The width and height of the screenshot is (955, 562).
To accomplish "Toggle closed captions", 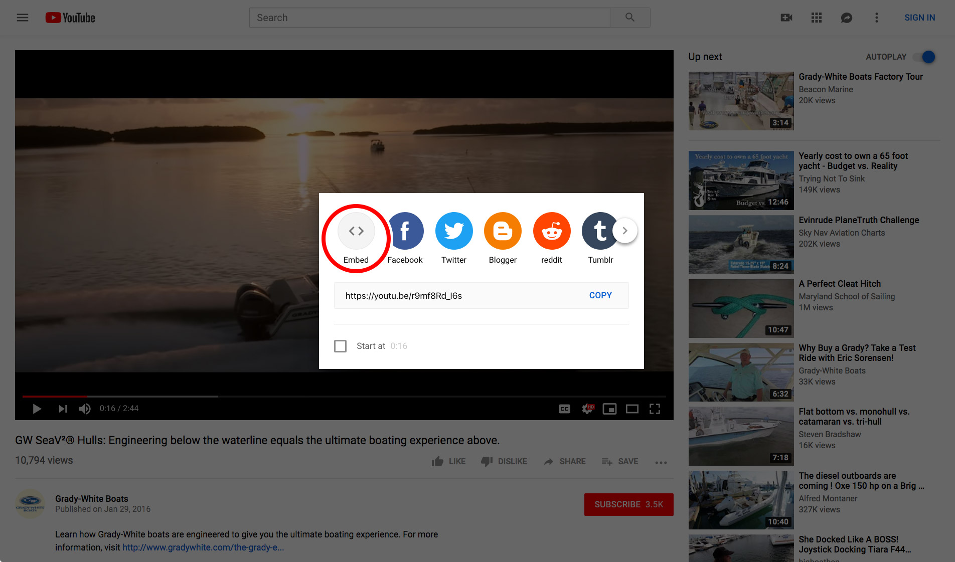I will [564, 409].
